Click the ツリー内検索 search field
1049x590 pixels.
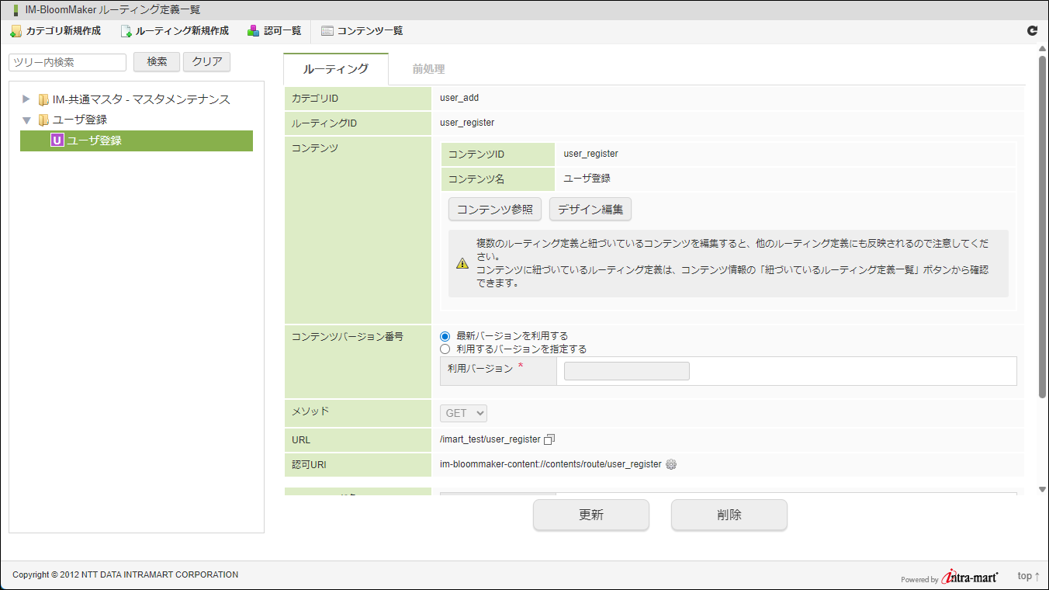coord(68,62)
